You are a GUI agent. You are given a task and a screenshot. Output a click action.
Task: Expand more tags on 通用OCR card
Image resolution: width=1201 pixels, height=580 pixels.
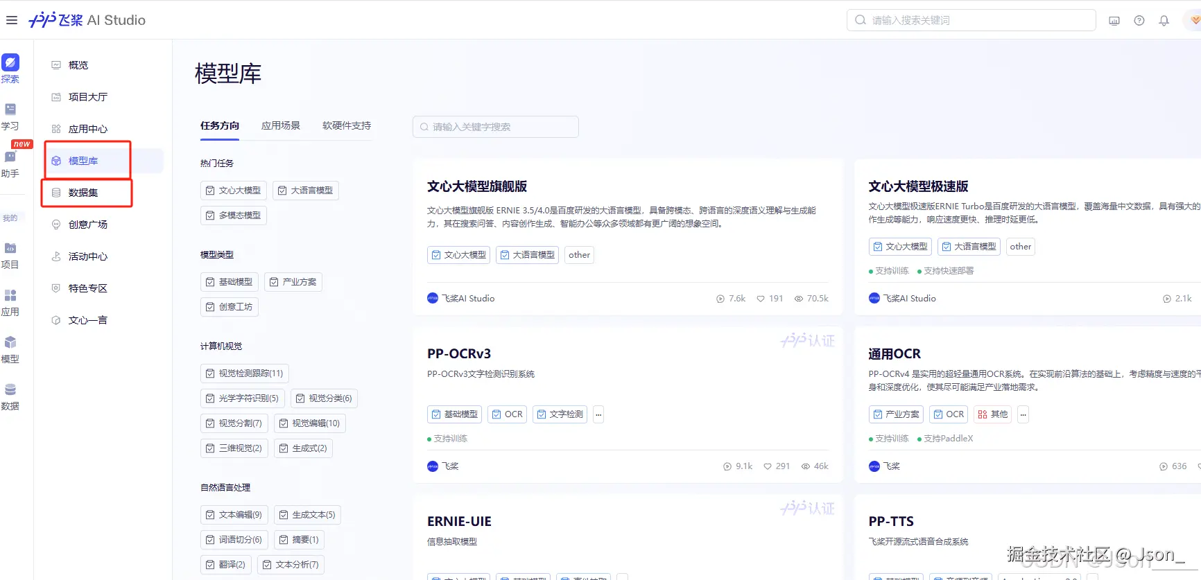point(1023,414)
